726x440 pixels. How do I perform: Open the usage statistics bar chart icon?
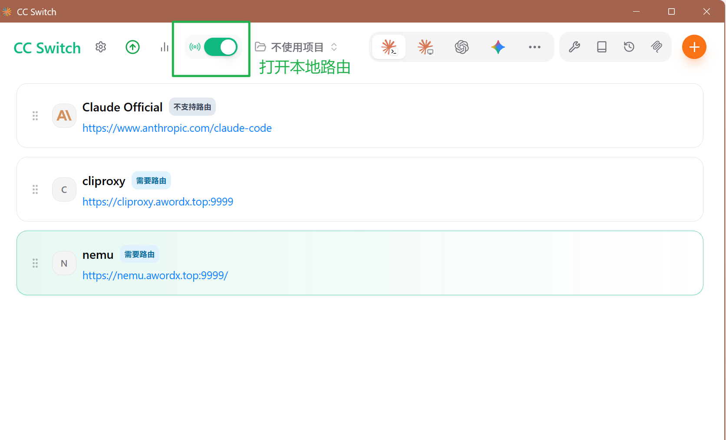coord(164,47)
